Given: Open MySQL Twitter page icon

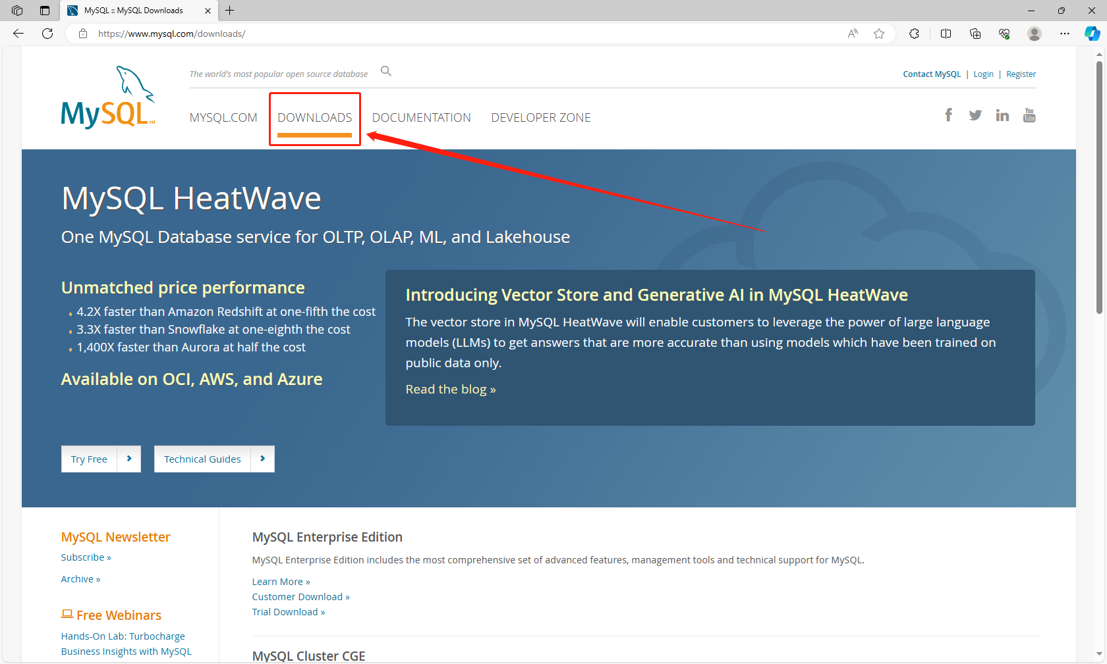Looking at the screenshot, I should (975, 116).
